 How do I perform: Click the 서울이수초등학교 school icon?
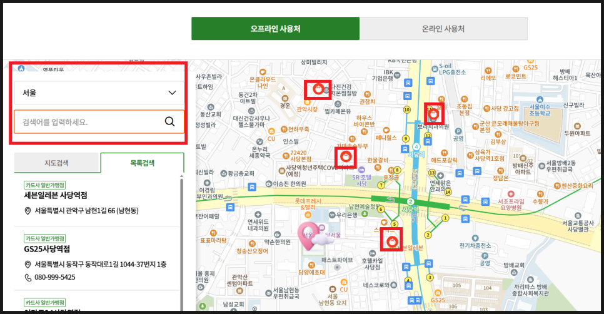[x=540, y=100]
